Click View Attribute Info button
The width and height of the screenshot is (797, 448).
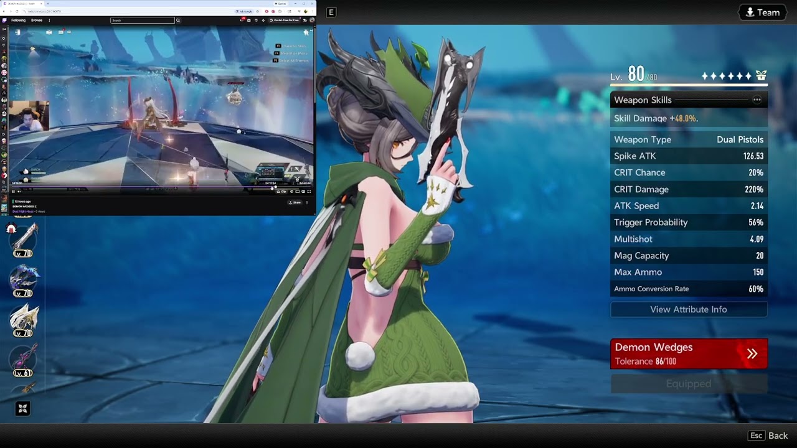689,309
